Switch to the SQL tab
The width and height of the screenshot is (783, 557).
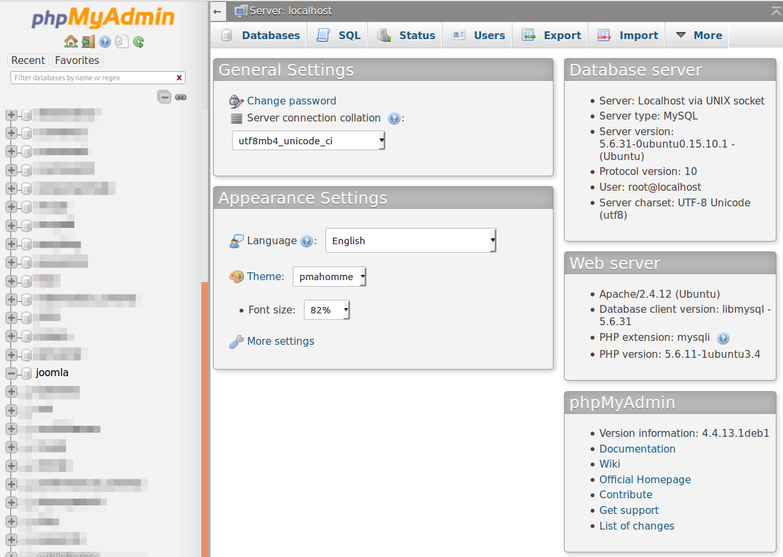pos(339,35)
